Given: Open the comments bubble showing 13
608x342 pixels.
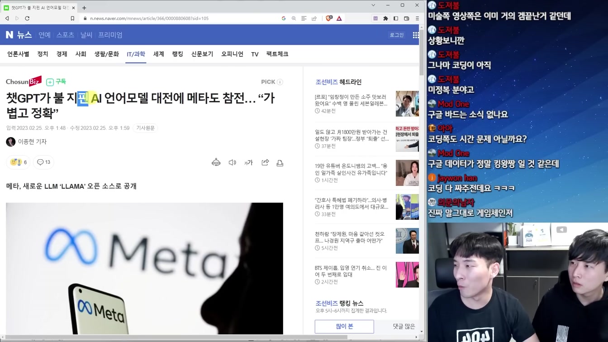Looking at the screenshot, I should 44,162.
